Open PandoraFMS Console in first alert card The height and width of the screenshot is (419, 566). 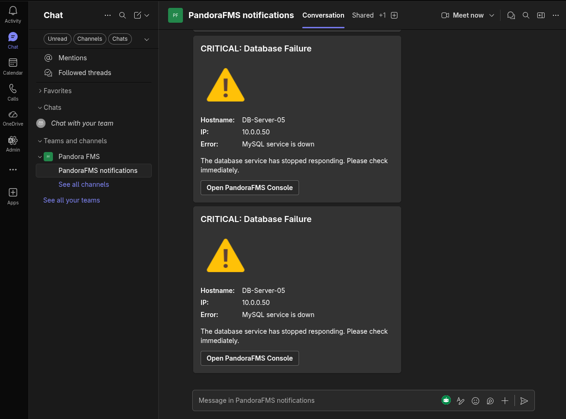pyautogui.click(x=250, y=188)
